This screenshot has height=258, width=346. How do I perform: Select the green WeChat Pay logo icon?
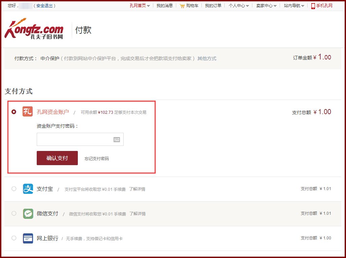28,213
